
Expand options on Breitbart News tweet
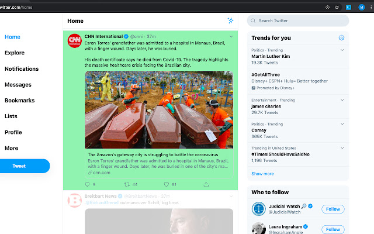coord(231,197)
